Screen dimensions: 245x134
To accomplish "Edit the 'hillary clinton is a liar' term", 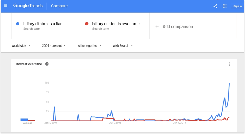I will (x=42, y=24).
